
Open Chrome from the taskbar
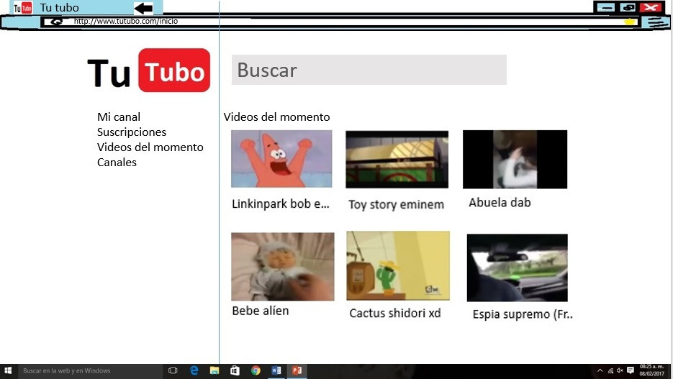[x=256, y=370]
